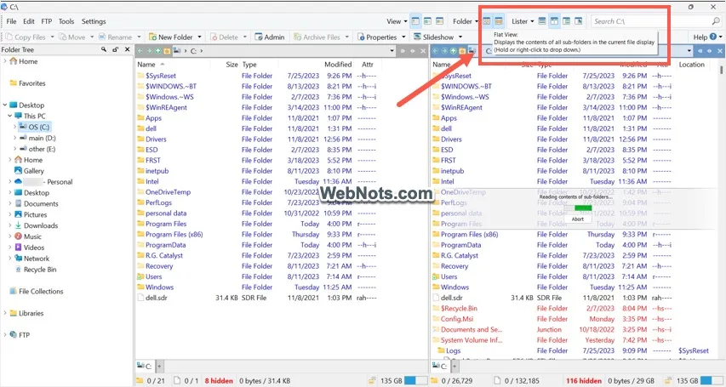
Task: Click '8 hidden' in left status bar
Action: [219, 380]
